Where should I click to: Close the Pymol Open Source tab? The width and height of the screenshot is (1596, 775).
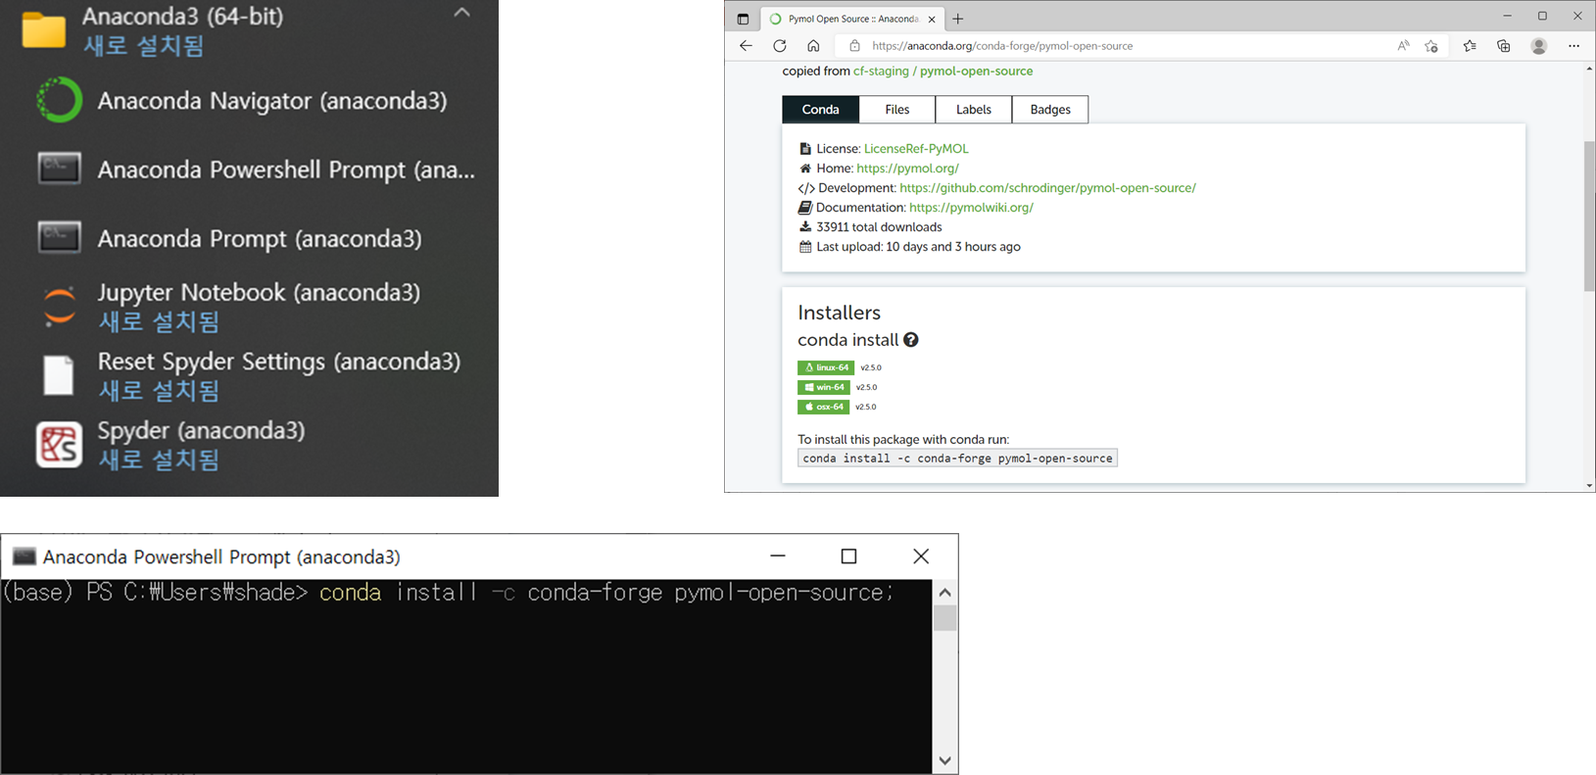coord(932,19)
